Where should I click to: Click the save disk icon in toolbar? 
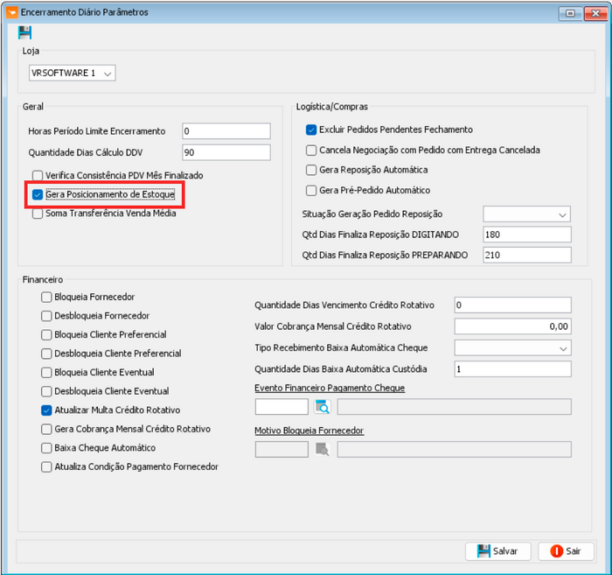coord(24,33)
